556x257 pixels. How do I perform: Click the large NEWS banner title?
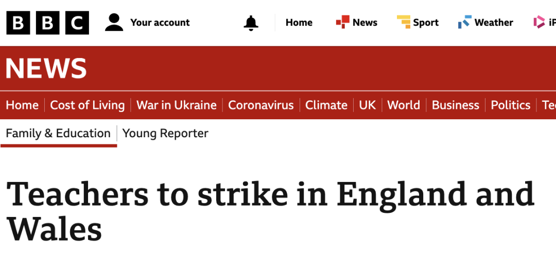click(46, 68)
